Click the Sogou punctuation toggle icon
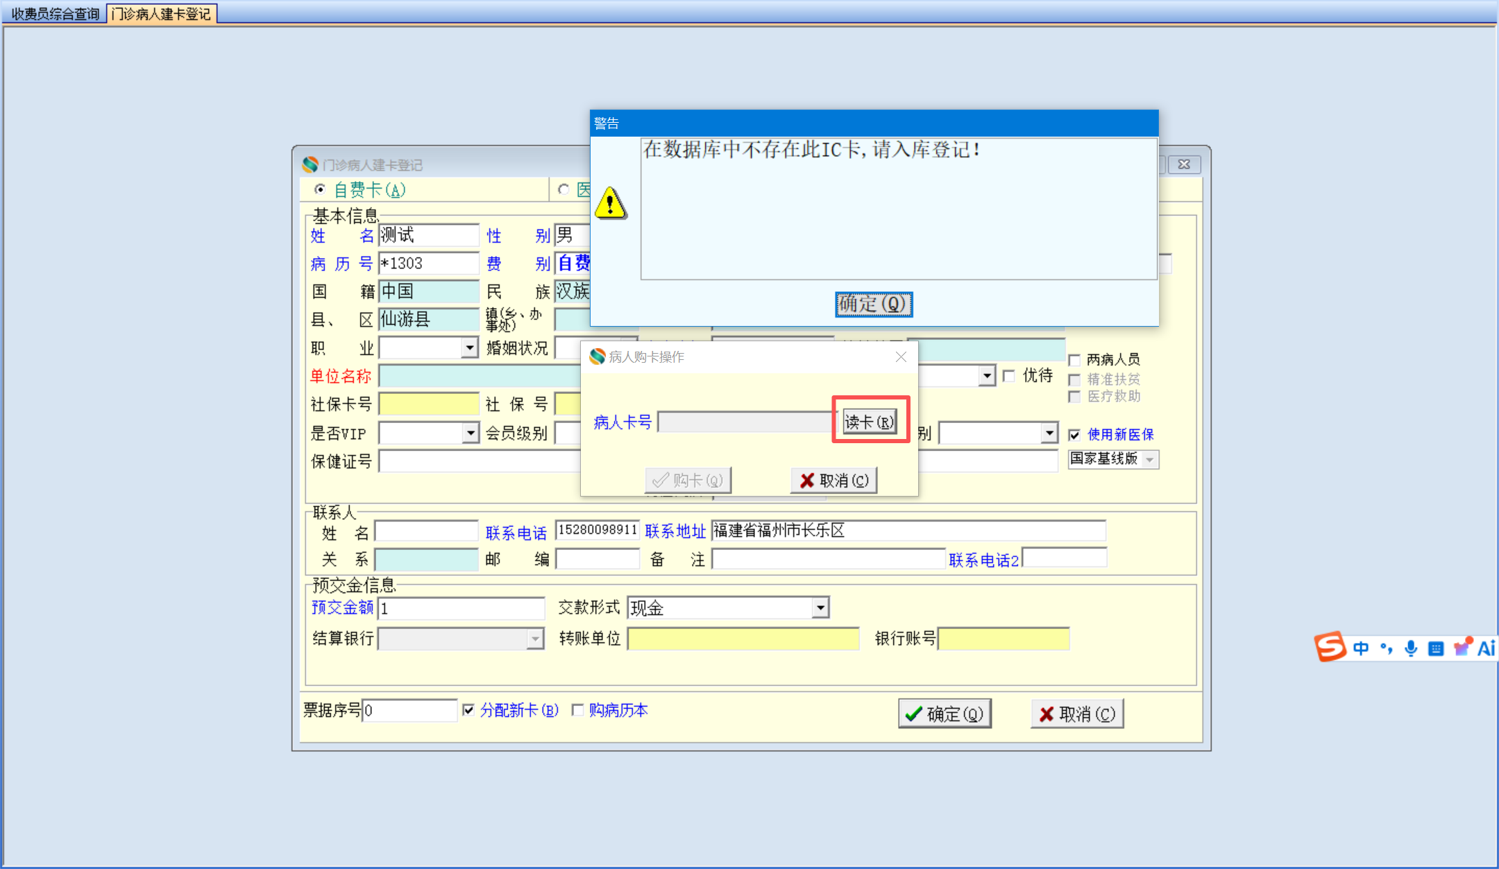Screen dimensions: 1499x869 [1386, 648]
